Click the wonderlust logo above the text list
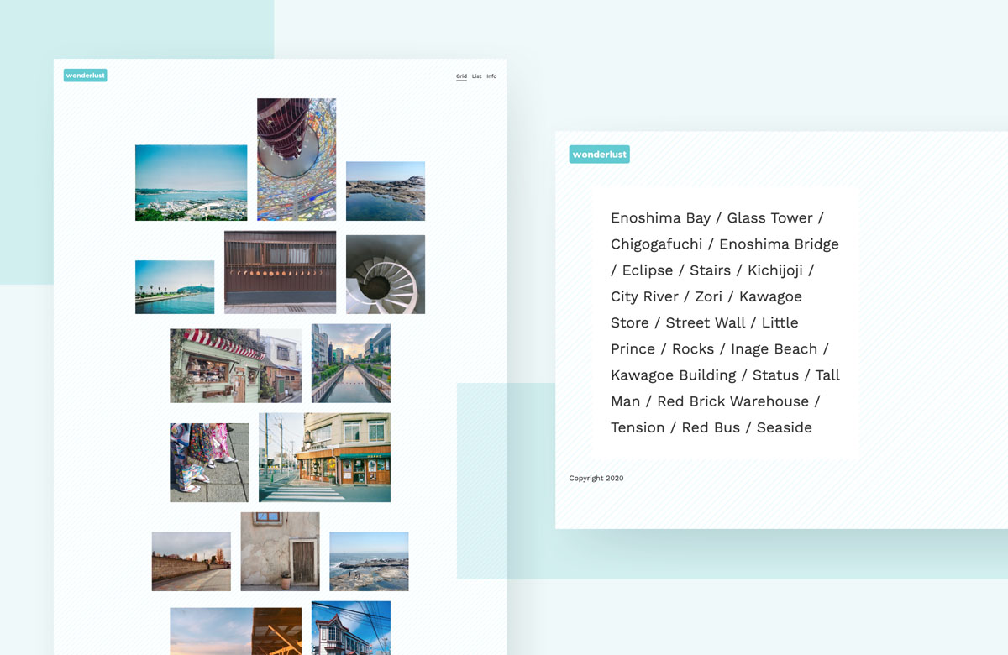 click(599, 155)
